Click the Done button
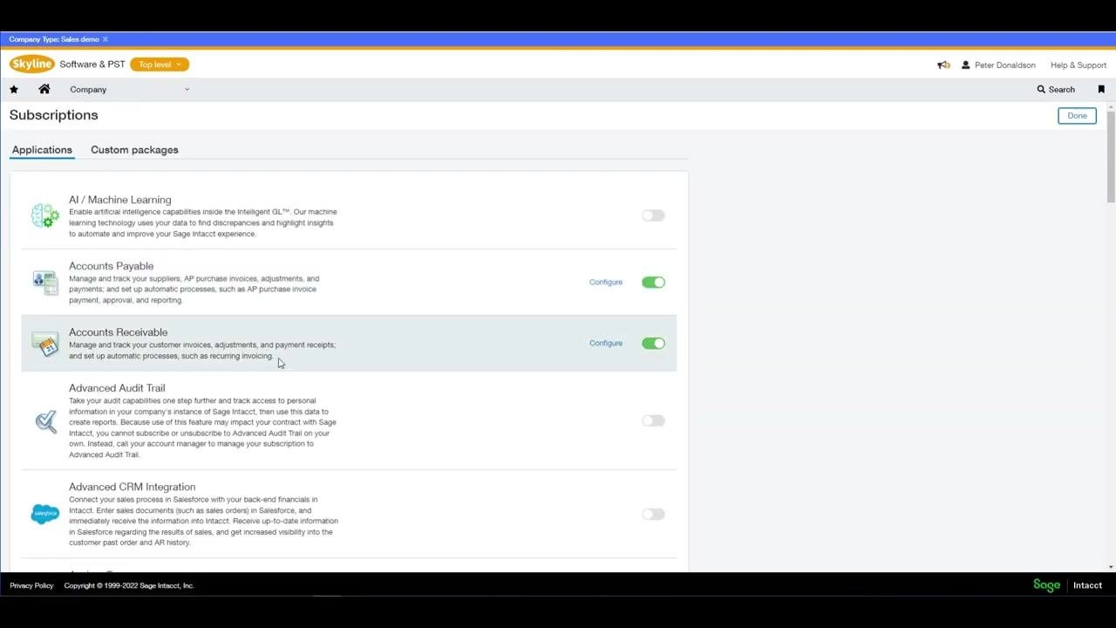The height and width of the screenshot is (628, 1116). coord(1077,115)
